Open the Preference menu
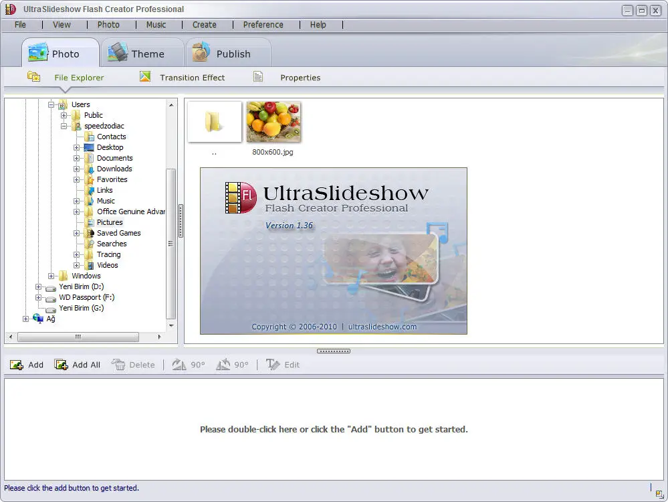Viewport: 668px width, 502px height. click(x=263, y=25)
